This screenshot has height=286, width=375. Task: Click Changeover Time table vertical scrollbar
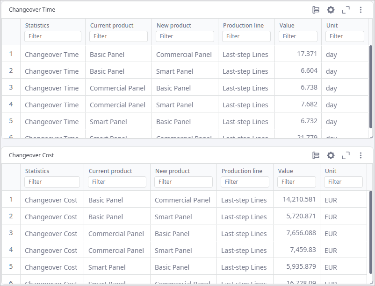point(371,89)
